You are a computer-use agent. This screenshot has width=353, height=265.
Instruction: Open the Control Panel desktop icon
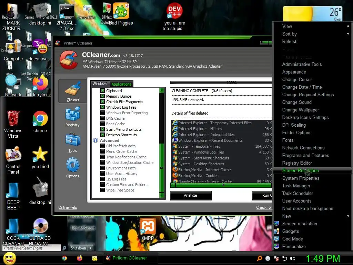coord(13,160)
